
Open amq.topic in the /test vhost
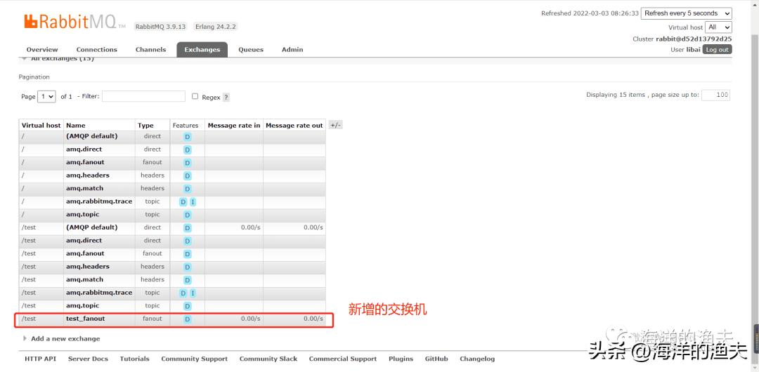pos(82,306)
